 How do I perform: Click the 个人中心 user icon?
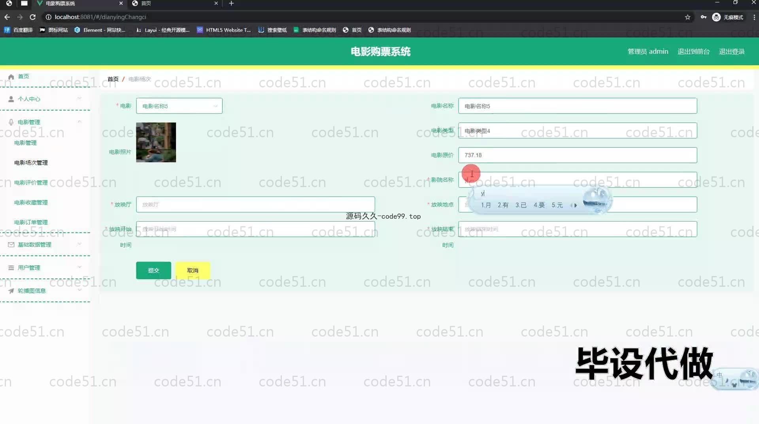pyautogui.click(x=11, y=99)
